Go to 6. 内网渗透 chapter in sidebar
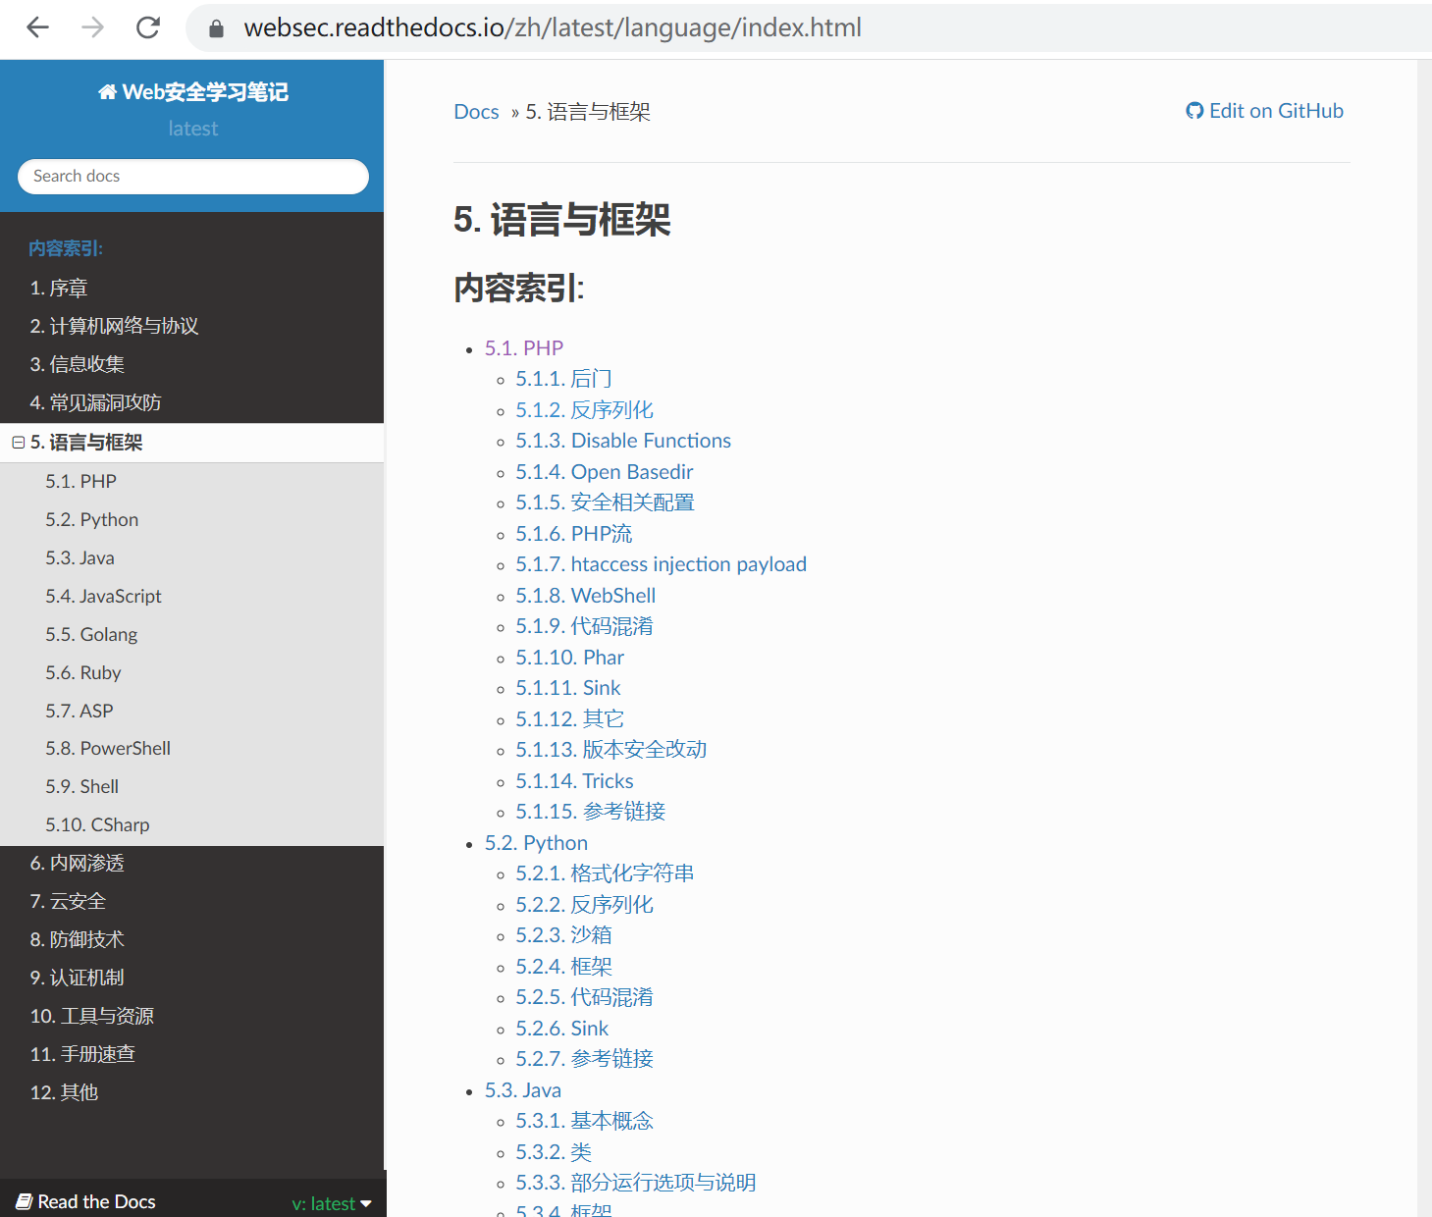This screenshot has height=1217, width=1432. tap(77, 863)
